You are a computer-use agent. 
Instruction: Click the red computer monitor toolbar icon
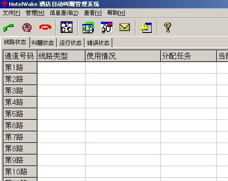27,28
